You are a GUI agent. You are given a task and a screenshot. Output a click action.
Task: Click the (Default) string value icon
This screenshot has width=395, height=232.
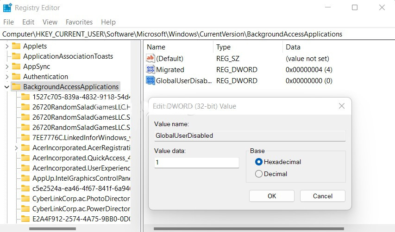coord(150,59)
